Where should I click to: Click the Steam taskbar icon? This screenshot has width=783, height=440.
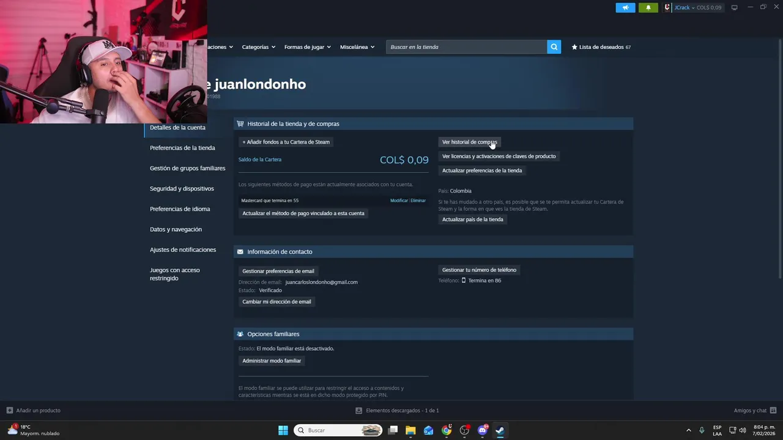[x=500, y=430]
